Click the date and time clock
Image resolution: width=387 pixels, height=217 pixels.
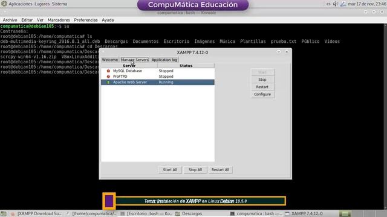coord(367,4)
